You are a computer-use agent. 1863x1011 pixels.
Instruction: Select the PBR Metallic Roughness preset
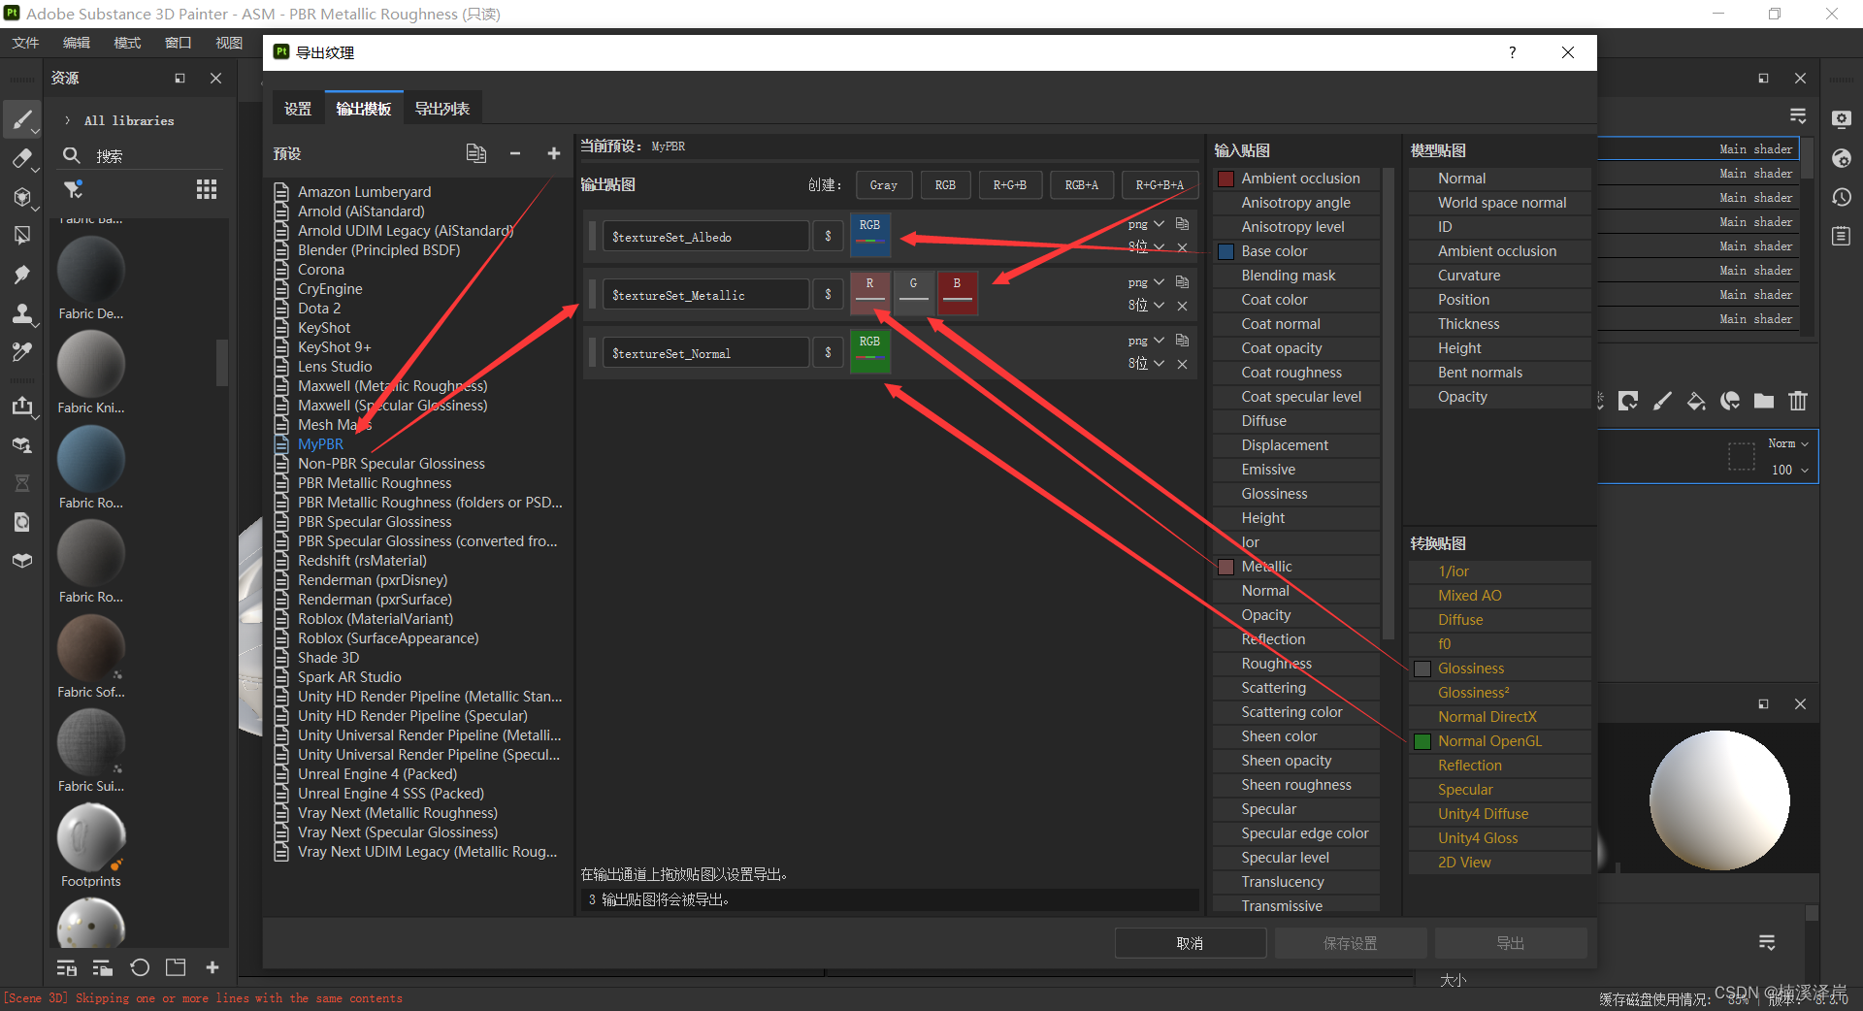[x=375, y=483]
